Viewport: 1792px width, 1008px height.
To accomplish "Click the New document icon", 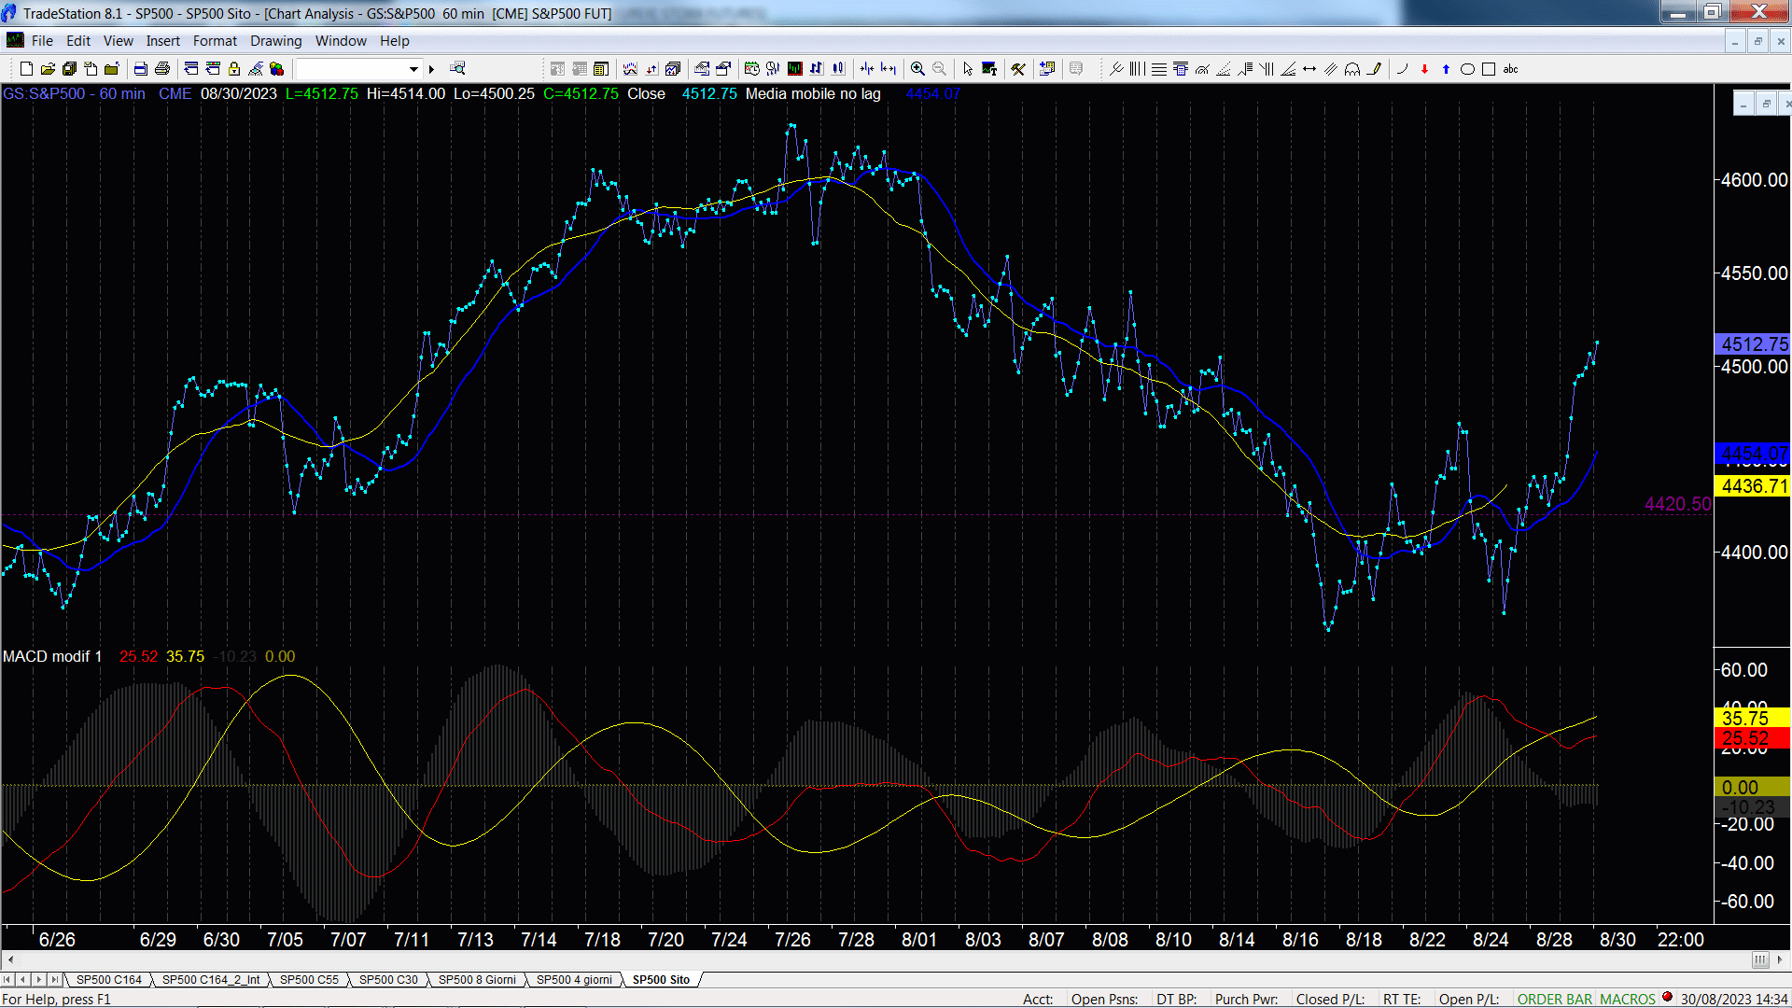I will click(x=26, y=68).
